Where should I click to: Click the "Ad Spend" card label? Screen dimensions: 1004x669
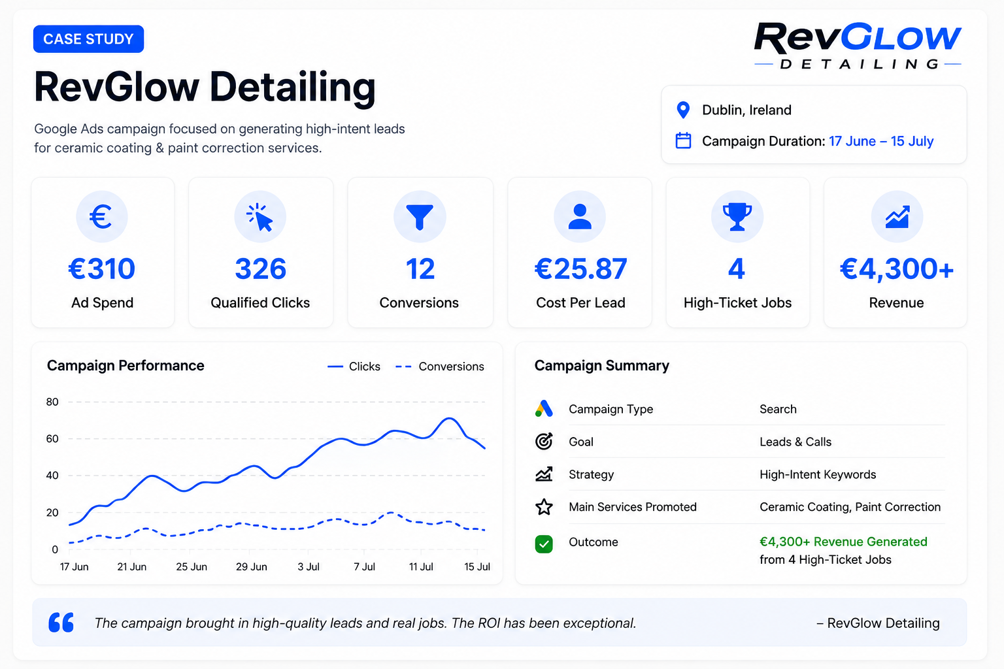point(103,302)
